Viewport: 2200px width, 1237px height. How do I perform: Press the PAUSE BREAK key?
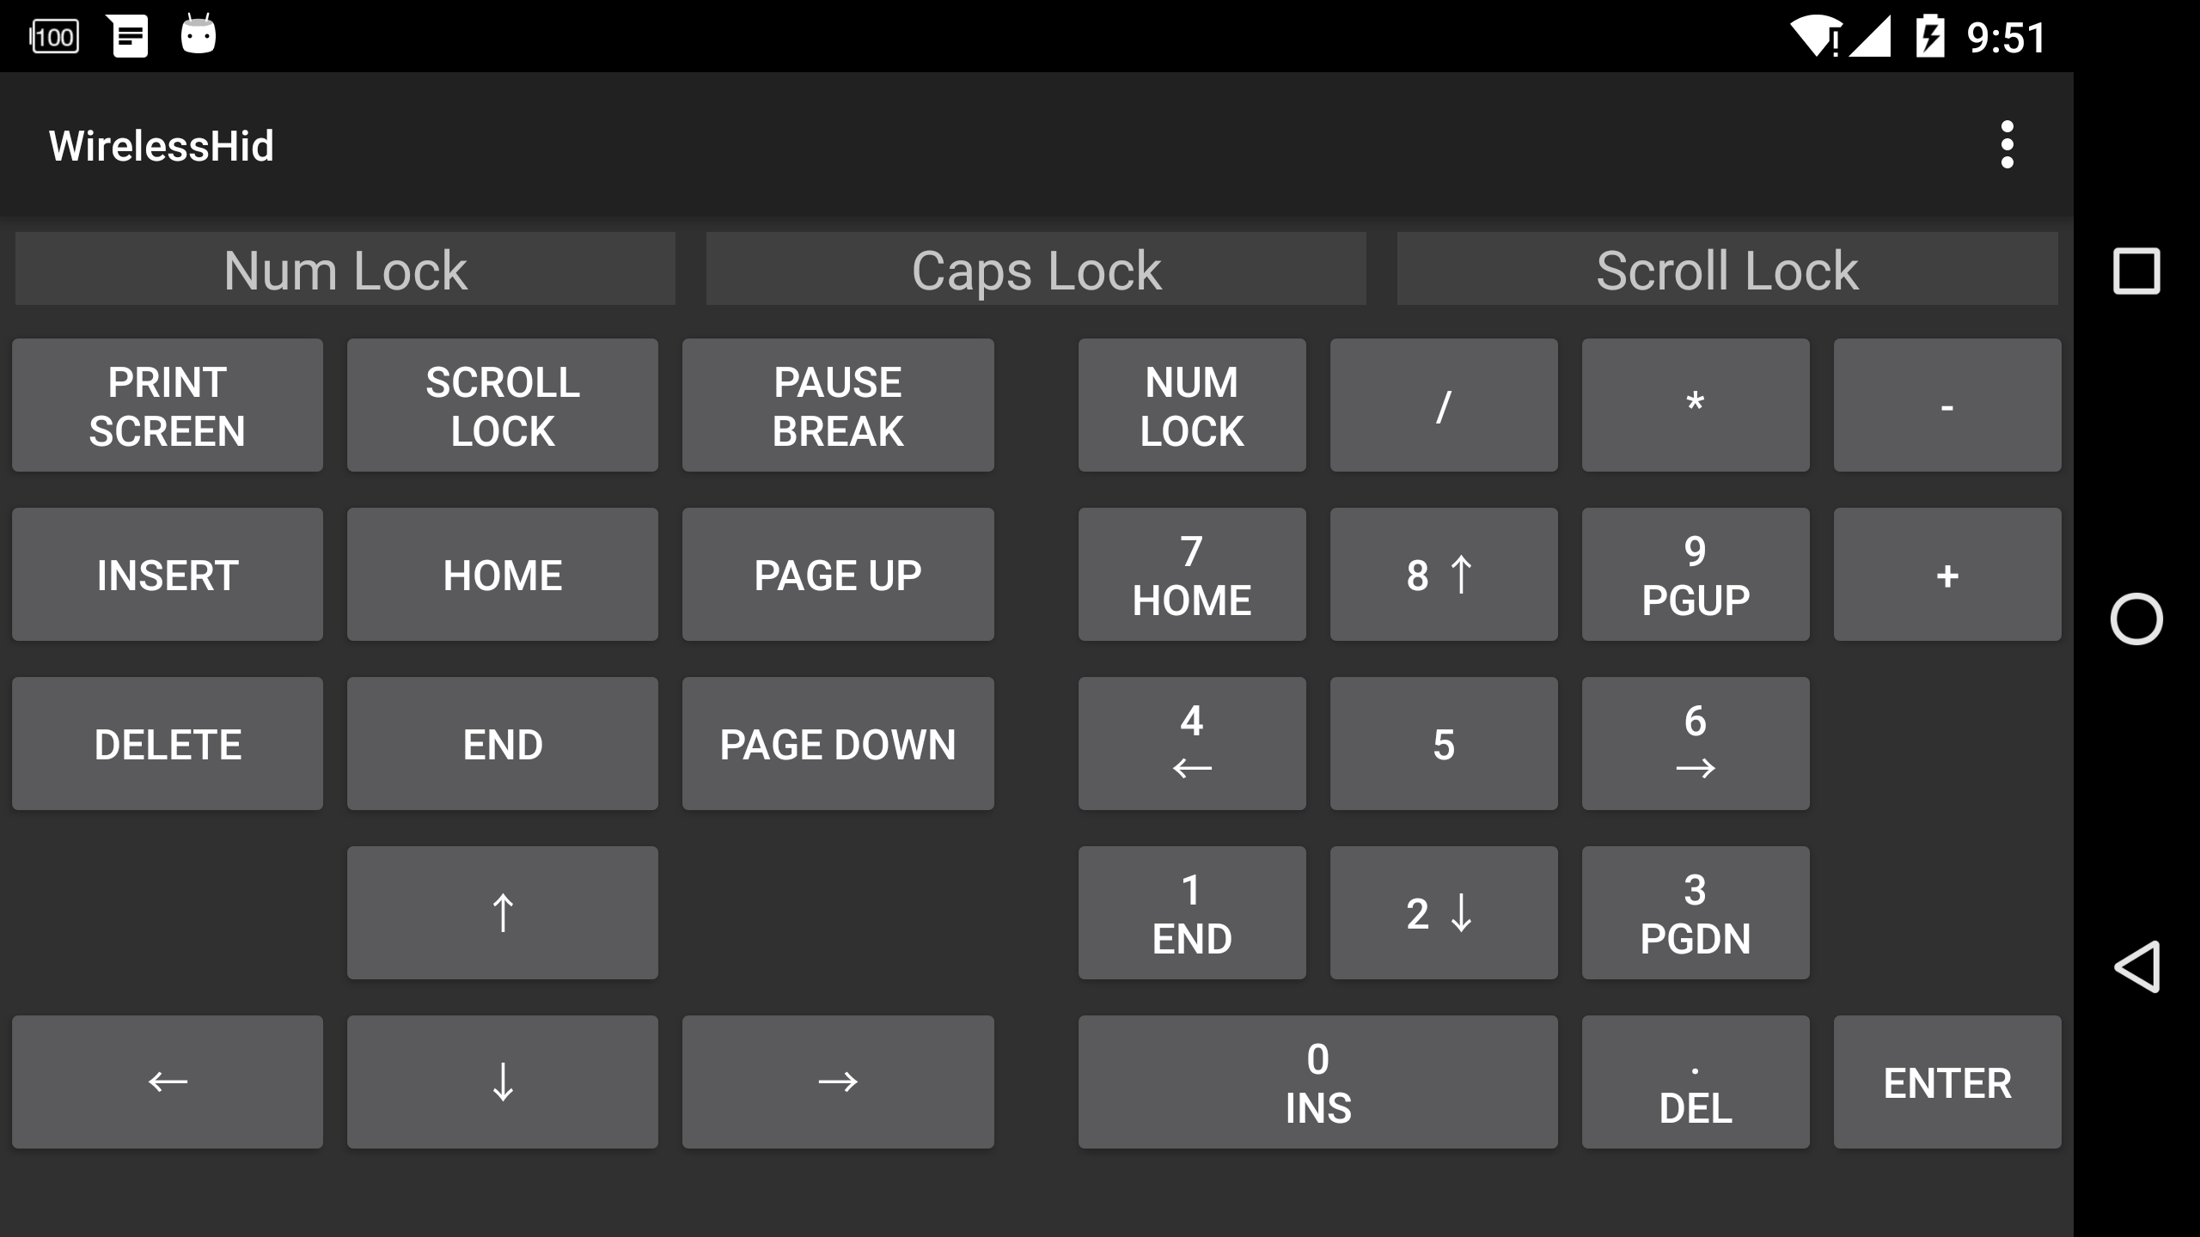pyautogui.click(x=839, y=405)
